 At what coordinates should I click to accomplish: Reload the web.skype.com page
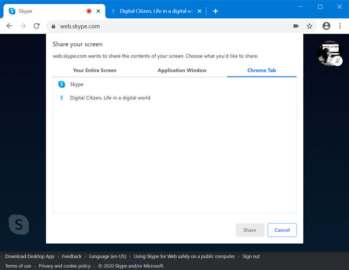click(37, 26)
